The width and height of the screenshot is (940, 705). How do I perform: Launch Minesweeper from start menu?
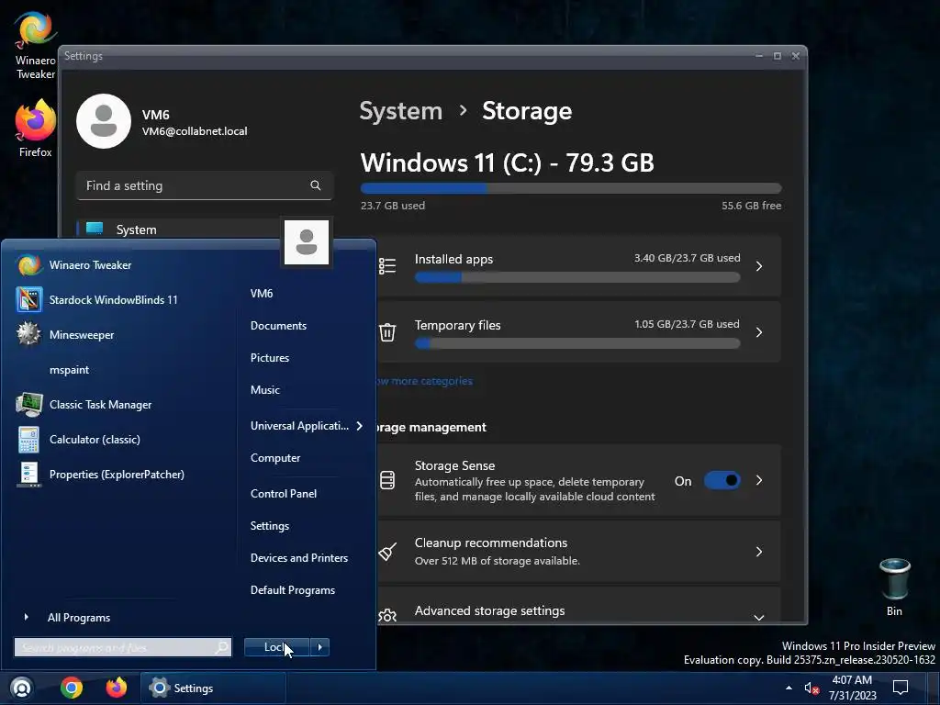click(120, 334)
